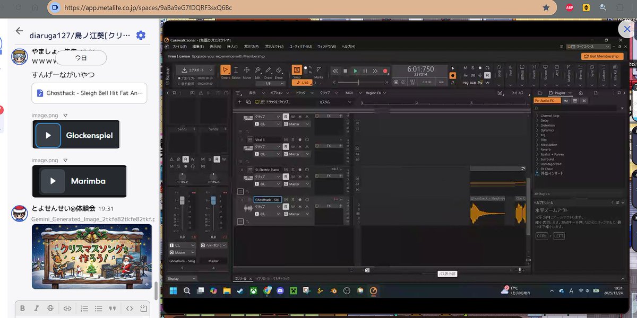637x318 pixels.
Task: Play the Glockenspiel audio attachment
Action: pyautogui.click(x=48, y=135)
